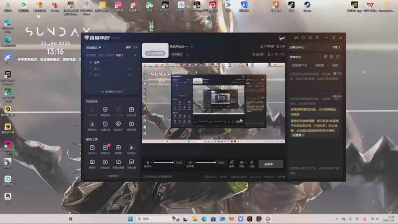Click the microphone 100% value field
Viewport: 398px width, 224px height.
point(179,163)
